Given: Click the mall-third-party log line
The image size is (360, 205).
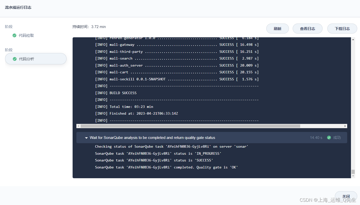Looking at the screenshot, I should 177,52.
